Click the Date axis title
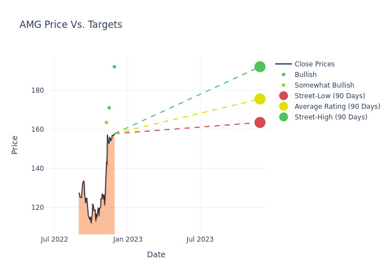This screenshot has width=390, height=279. (x=156, y=254)
